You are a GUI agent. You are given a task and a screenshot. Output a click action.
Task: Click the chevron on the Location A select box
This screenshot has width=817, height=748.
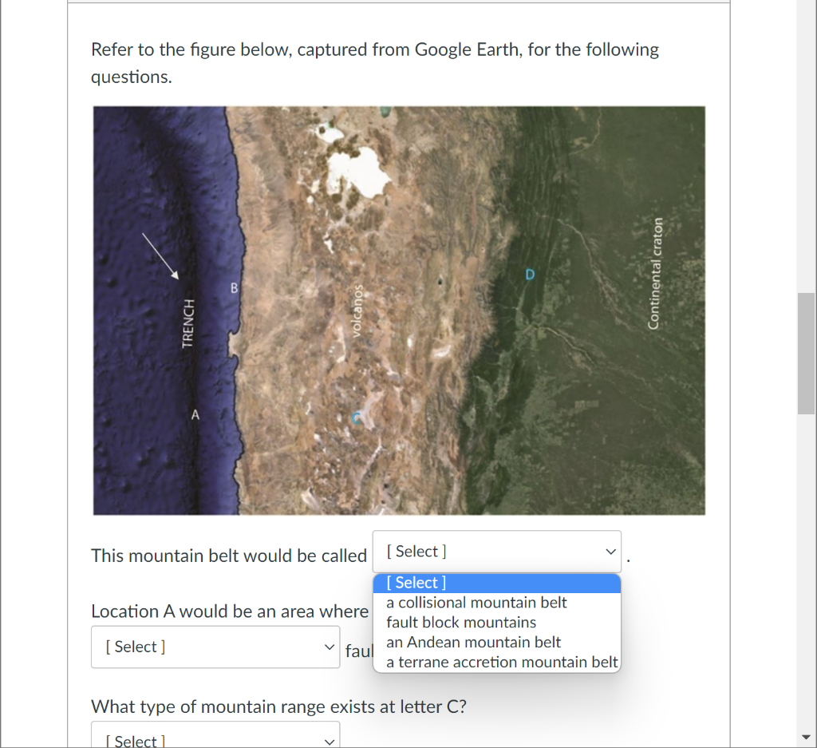pos(330,647)
